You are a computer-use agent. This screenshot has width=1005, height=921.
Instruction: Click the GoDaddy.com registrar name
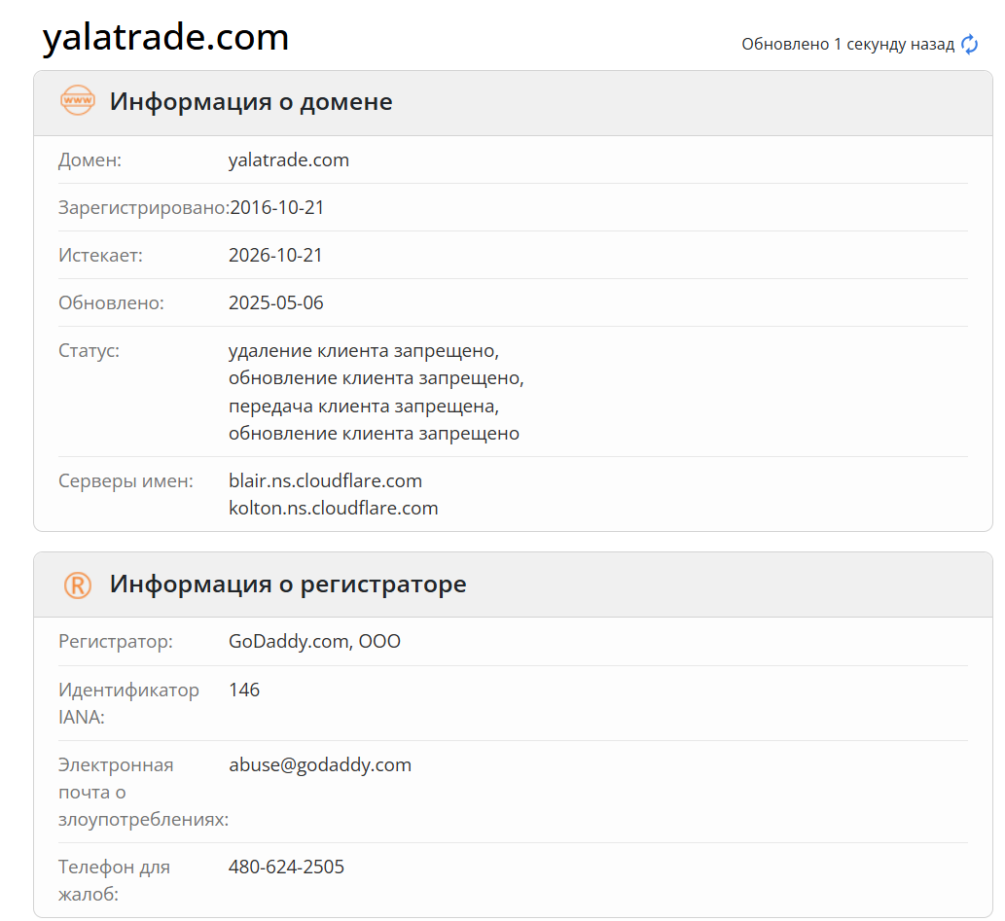point(314,641)
